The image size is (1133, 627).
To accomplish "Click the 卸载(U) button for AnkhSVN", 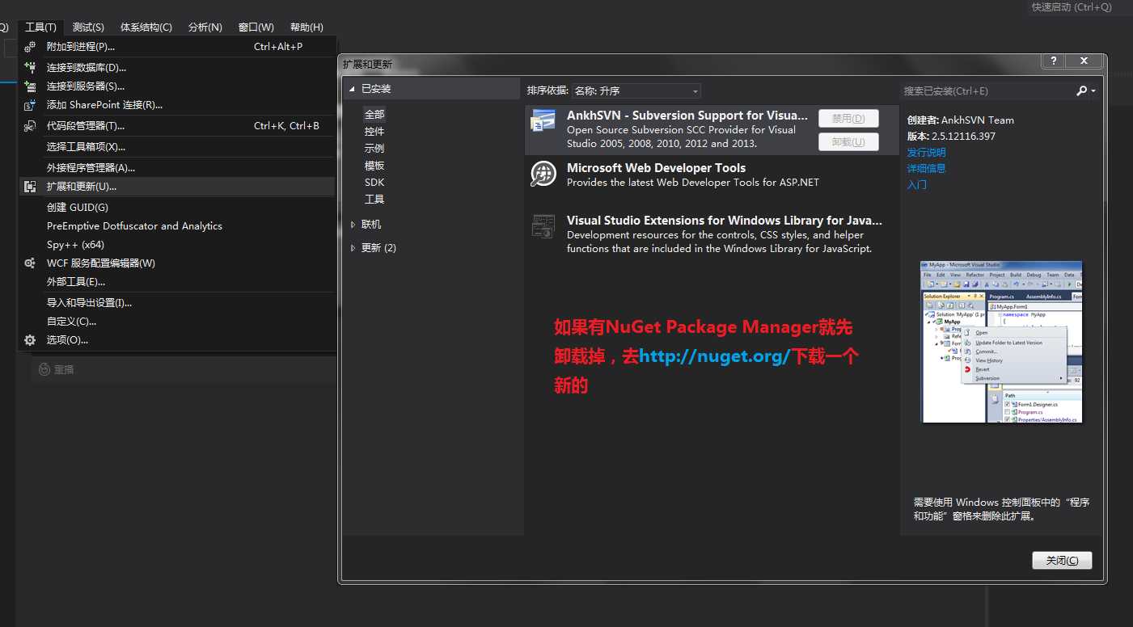I will (848, 142).
